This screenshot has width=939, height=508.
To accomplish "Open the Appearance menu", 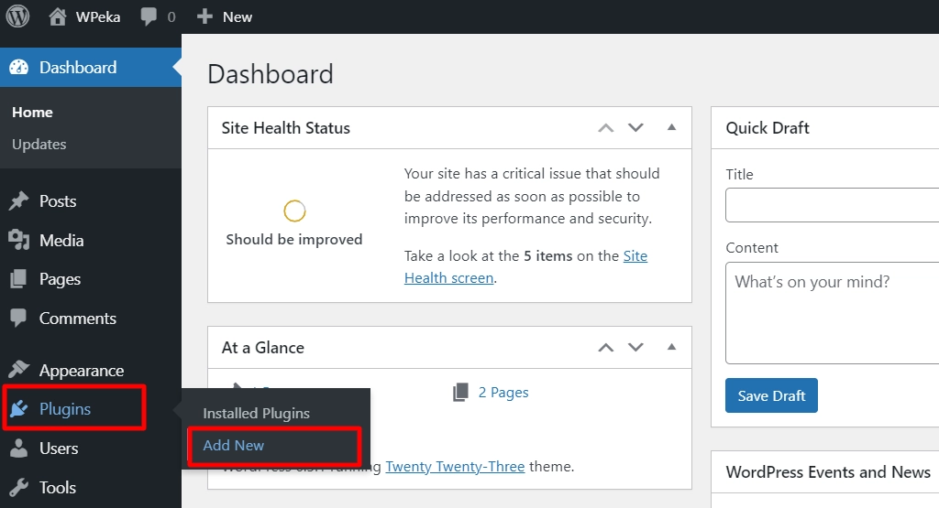I will point(82,371).
